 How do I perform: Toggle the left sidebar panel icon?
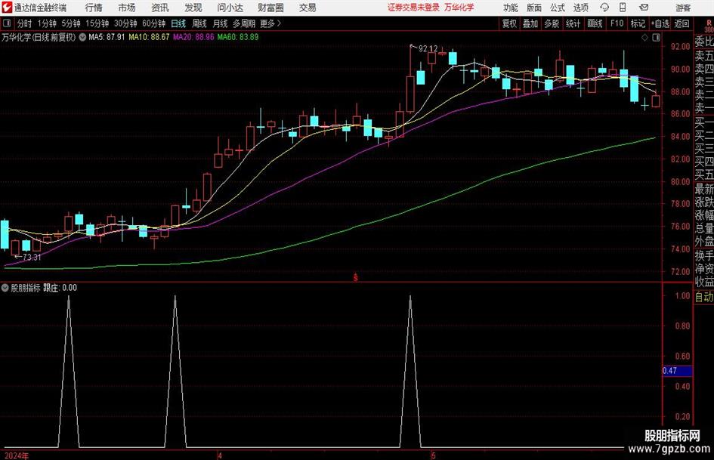(7, 23)
